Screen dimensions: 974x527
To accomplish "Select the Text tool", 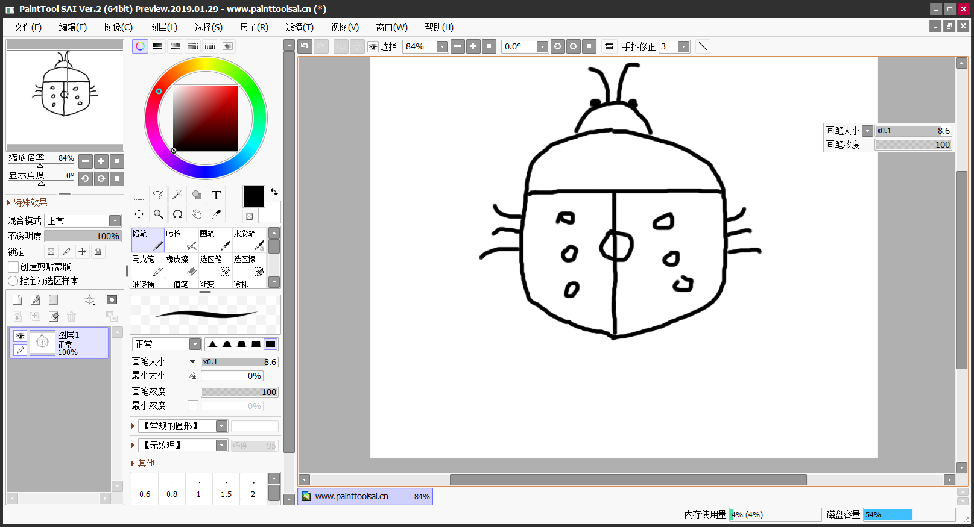I will [x=216, y=195].
